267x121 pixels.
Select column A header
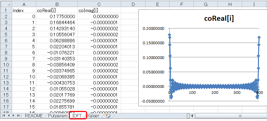tap(24, 4)
